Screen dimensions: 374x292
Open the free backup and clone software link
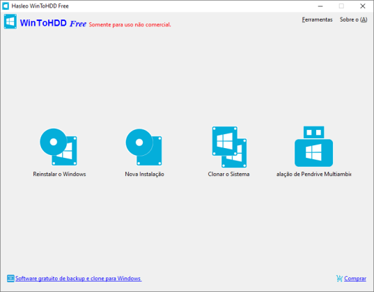(78, 278)
